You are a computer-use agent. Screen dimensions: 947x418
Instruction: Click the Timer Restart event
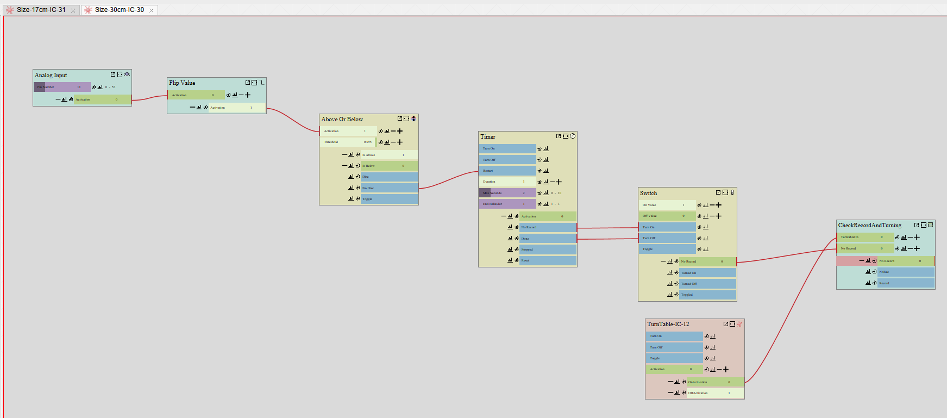(x=507, y=171)
